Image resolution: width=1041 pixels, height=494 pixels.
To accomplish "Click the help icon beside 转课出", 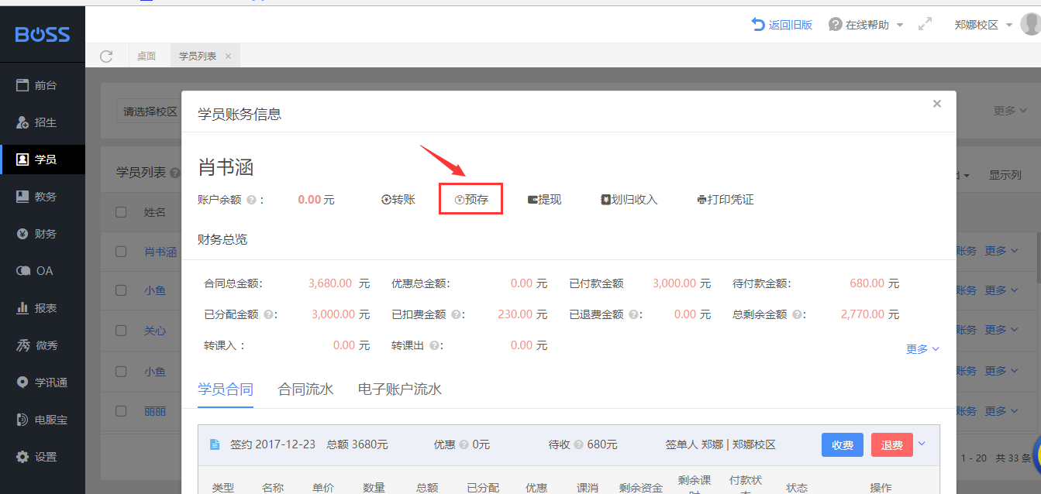I will [x=434, y=345].
